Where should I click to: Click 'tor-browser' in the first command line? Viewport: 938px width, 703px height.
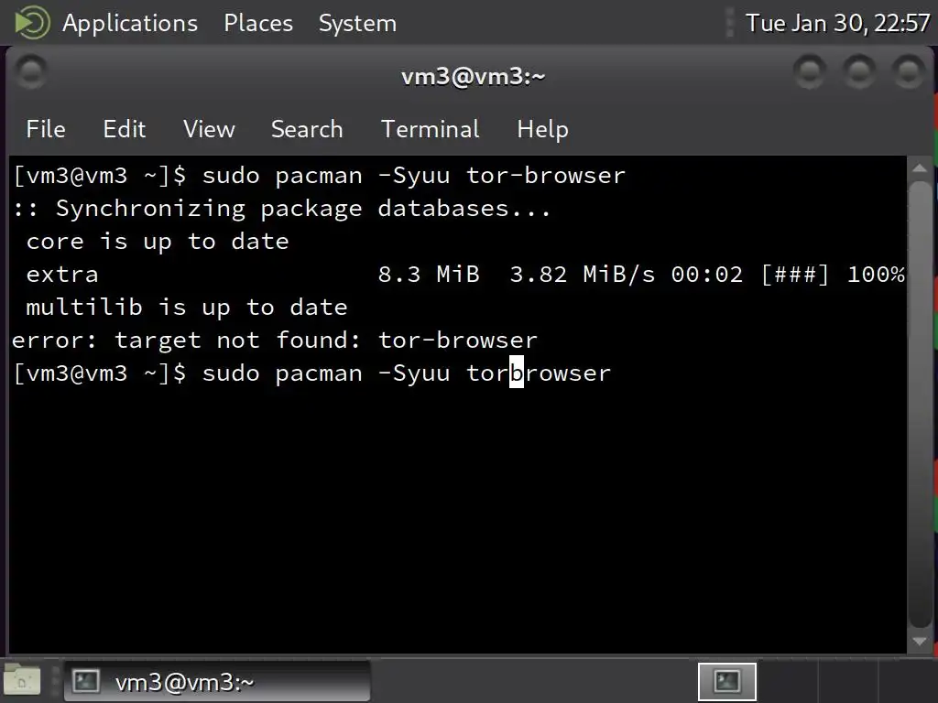click(546, 176)
